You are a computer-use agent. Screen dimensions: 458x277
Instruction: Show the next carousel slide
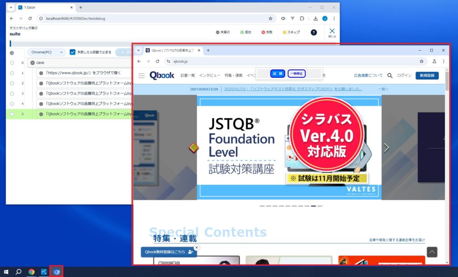(386, 148)
